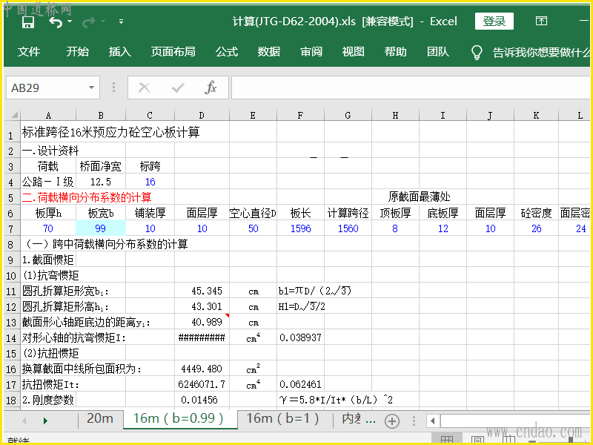Image resolution: width=593 pixels, height=445 pixels.
Task: Click the Insert Function fx icon
Action: coord(211,88)
